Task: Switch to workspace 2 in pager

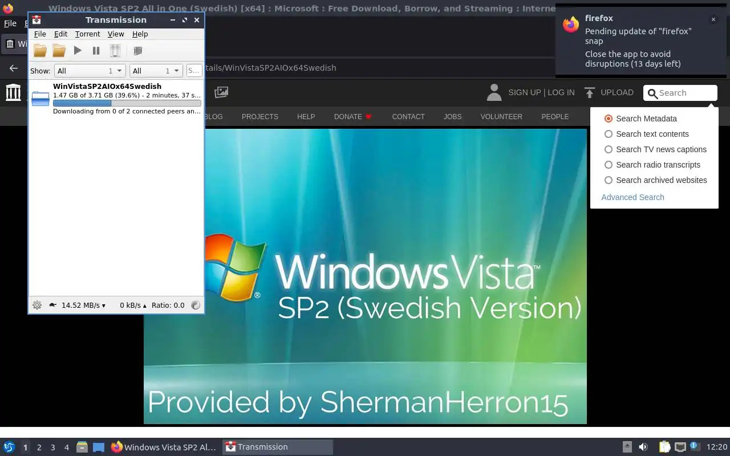Action: (x=39, y=447)
